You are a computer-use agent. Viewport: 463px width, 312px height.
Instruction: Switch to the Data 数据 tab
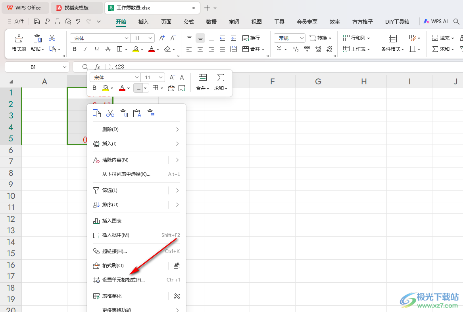(x=211, y=22)
